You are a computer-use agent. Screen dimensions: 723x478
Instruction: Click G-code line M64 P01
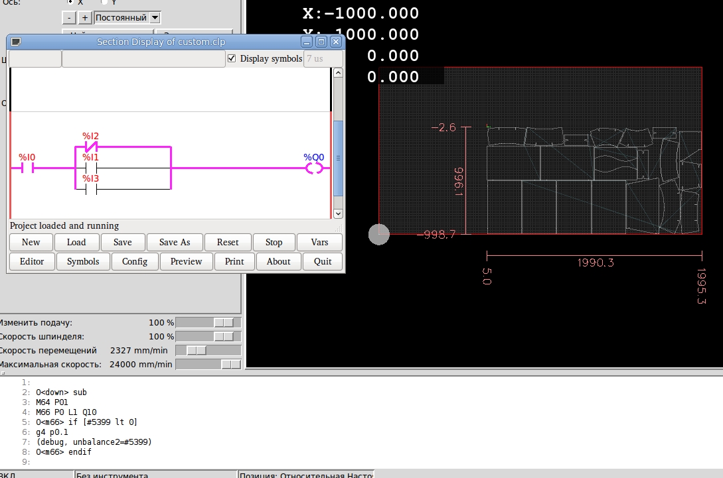click(52, 402)
